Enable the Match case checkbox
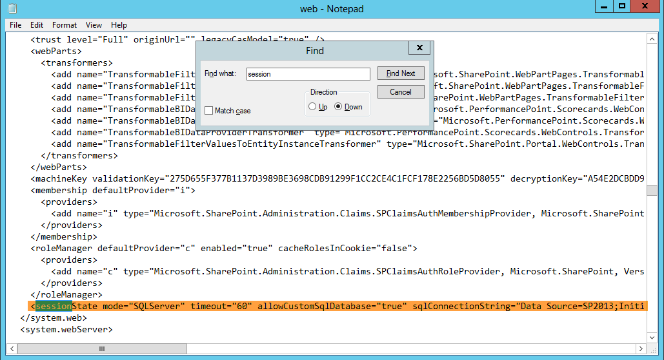The image size is (664, 360). point(209,111)
